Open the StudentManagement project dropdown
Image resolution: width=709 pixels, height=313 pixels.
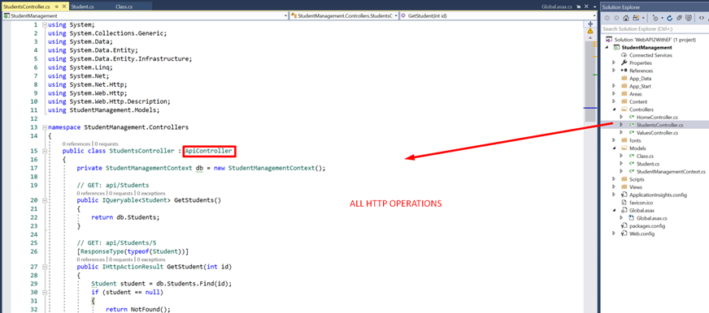(146, 15)
